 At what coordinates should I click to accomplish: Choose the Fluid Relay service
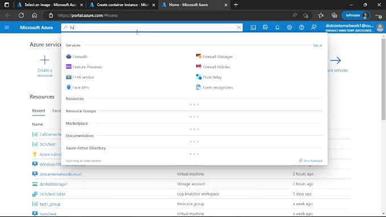point(209,77)
